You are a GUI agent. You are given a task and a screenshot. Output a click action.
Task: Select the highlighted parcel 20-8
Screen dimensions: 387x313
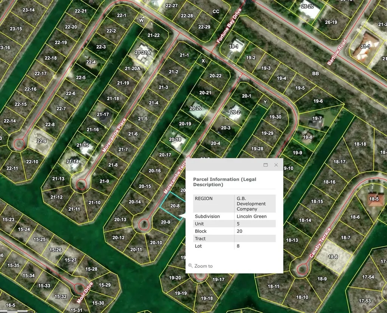click(175, 206)
